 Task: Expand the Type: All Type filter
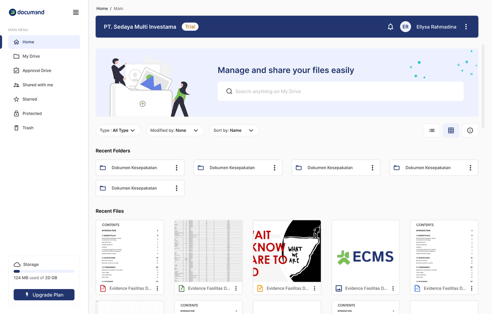click(x=118, y=130)
